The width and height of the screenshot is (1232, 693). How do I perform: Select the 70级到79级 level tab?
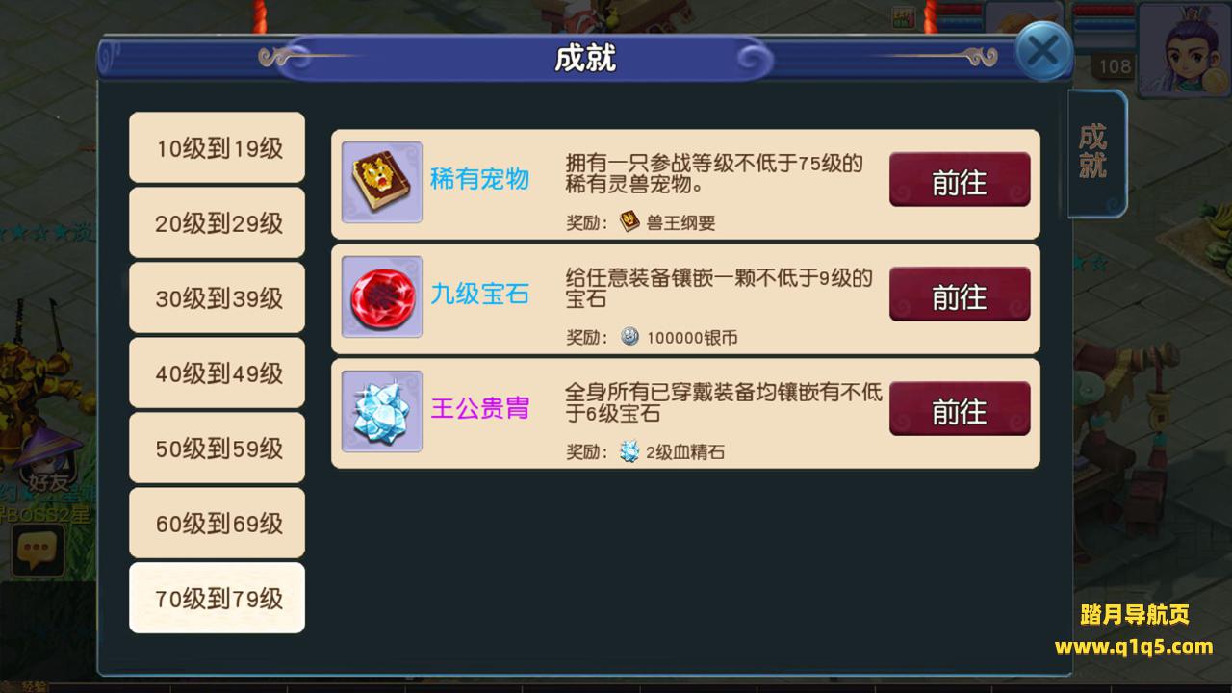[218, 598]
